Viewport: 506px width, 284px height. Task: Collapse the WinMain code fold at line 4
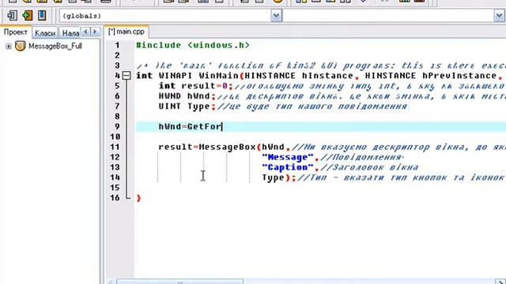click(126, 76)
